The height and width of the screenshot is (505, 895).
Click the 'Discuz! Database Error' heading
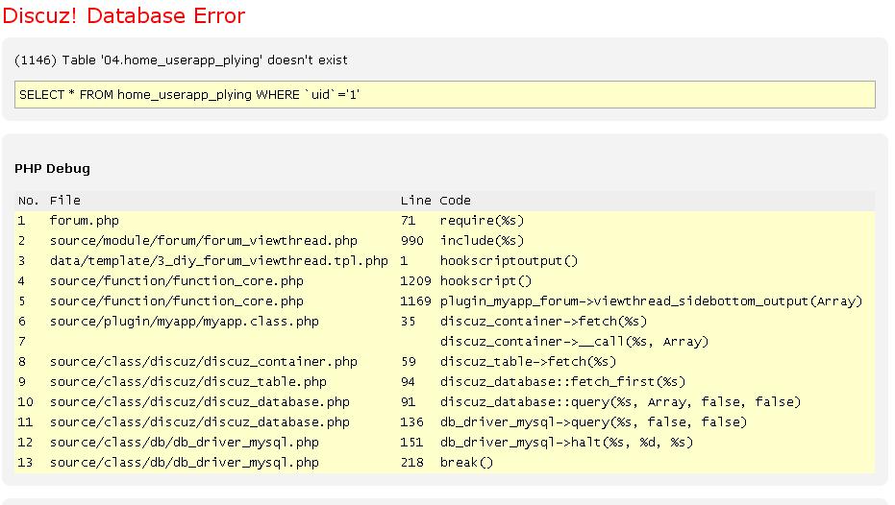(x=124, y=15)
